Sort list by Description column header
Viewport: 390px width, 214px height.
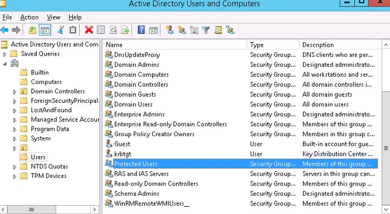pos(339,44)
